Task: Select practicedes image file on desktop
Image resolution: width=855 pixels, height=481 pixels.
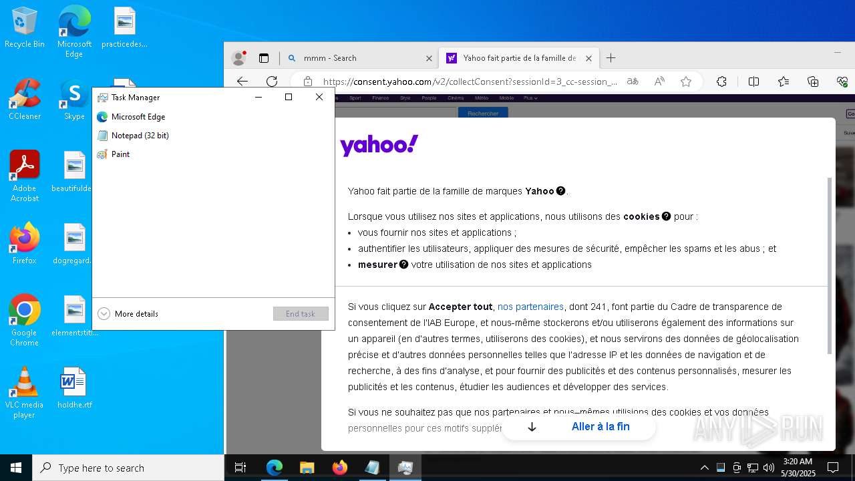Action: coord(124,28)
